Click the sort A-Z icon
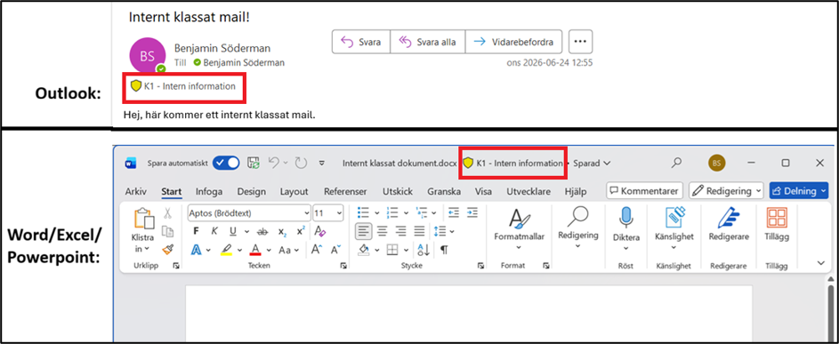 424,250
